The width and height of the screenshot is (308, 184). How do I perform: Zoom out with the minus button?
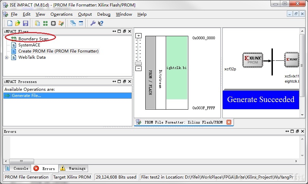coord(138,68)
